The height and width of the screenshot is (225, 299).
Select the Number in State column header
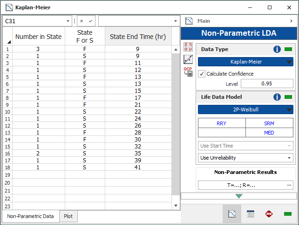click(39, 37)
